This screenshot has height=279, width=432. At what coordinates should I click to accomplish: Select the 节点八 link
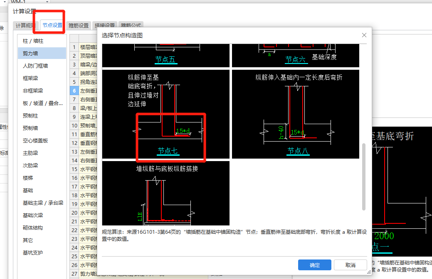click(x=298, y=151)
